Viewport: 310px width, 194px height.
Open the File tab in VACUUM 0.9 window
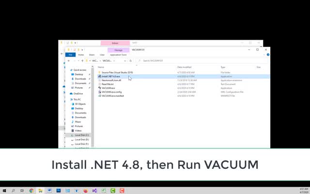pos(70,55)
